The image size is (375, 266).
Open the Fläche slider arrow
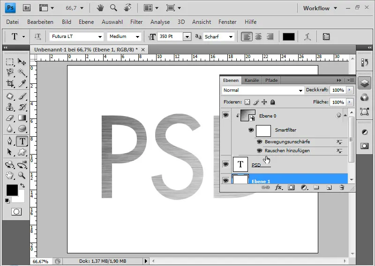coord(349,102)
